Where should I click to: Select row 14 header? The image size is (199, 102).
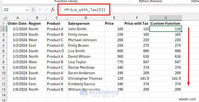click(4, 95)
